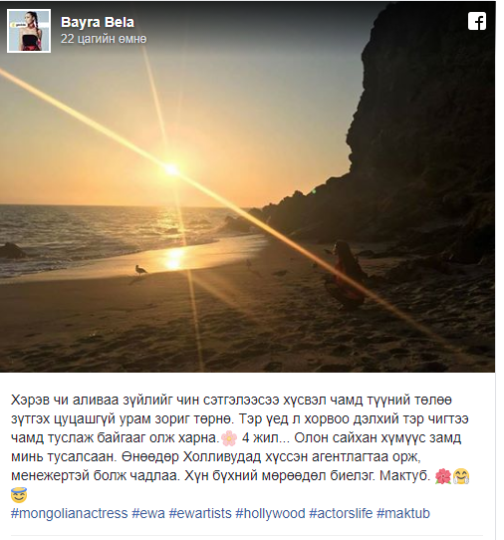Screen dimensions: 504x540
Task: Visit the #actorslife hashtag
Action: pyautogui.click(x=341, y=513)
